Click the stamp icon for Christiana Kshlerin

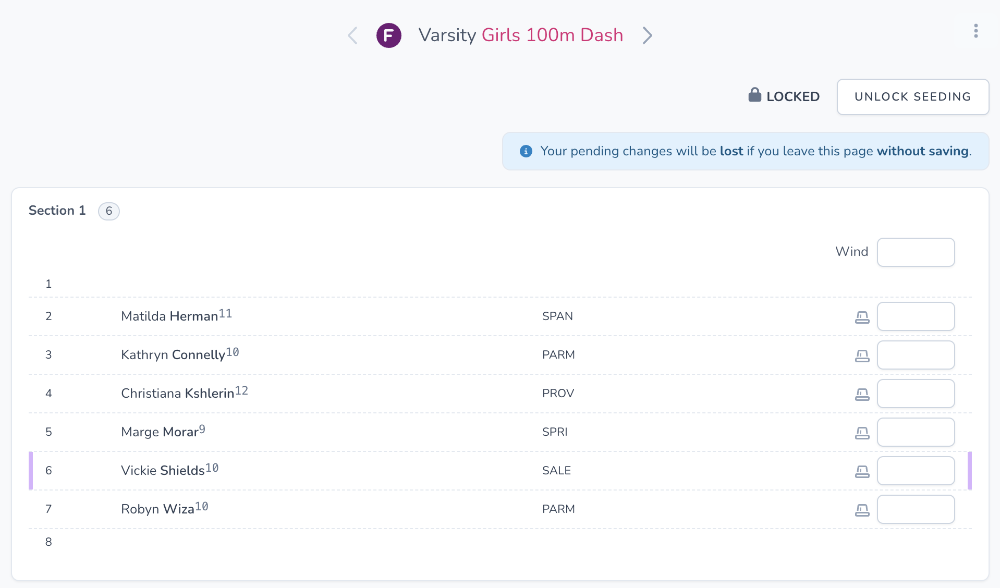click(x=862, y=394)
